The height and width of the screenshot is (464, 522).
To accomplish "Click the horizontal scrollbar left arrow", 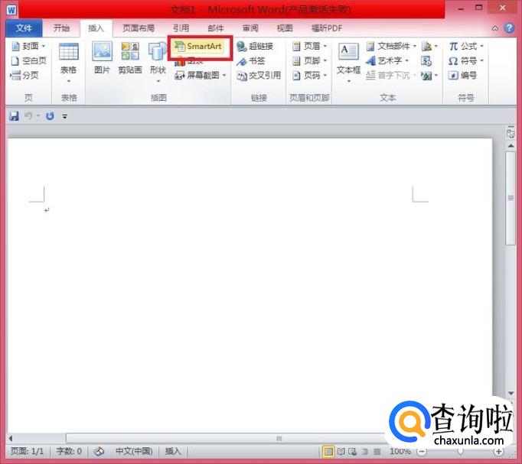I will 10,438.
